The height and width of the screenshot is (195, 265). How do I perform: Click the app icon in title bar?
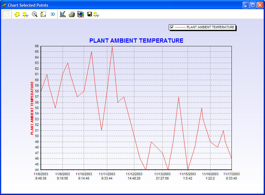[4, 5]
